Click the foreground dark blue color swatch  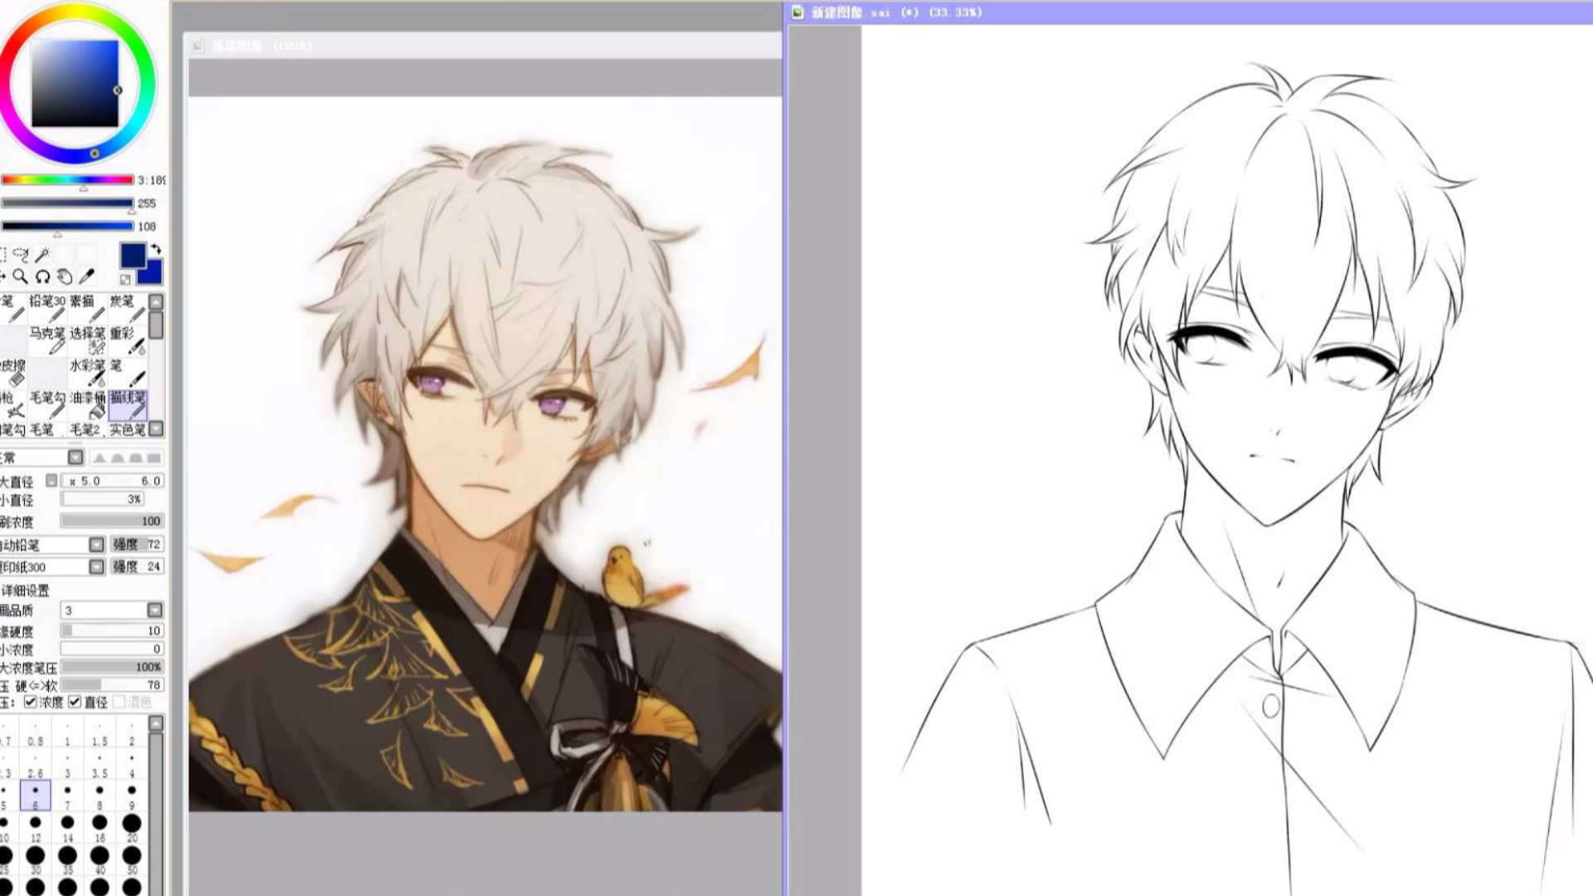[x=132, y=255]
